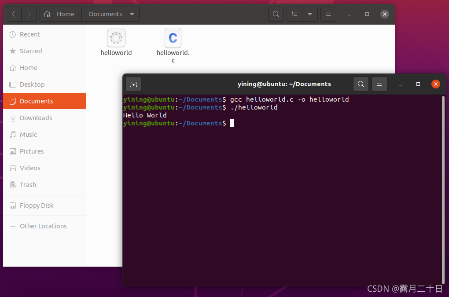Image resolution: width=449 pixels, height=297 pixels.
Task: Minimize the Files window
Action: (350, 14)
